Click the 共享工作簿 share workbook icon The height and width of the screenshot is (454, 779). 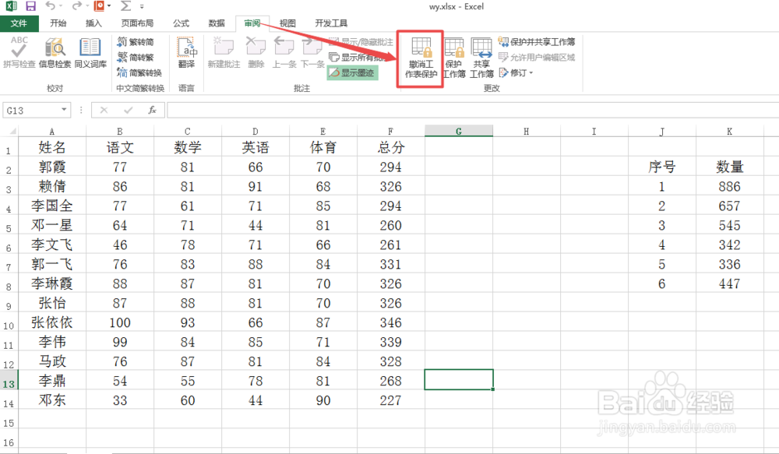(x=481, y=56)
